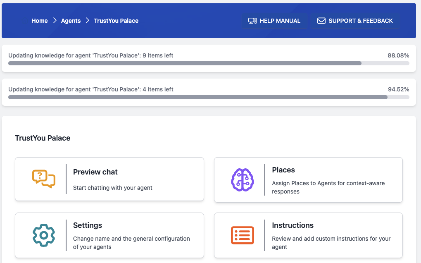
Task: Click the teal Settings gear icon
Action: [x=44, y=235]
